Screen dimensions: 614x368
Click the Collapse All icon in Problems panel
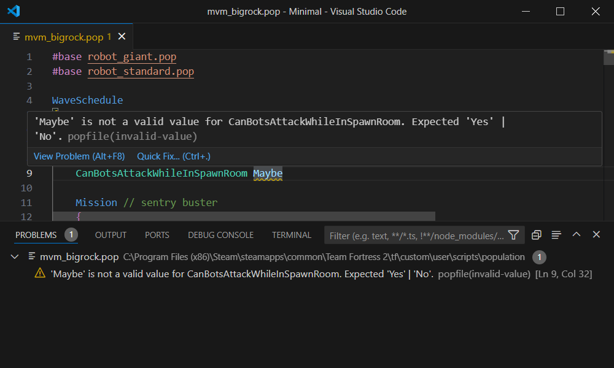[537, 235]
